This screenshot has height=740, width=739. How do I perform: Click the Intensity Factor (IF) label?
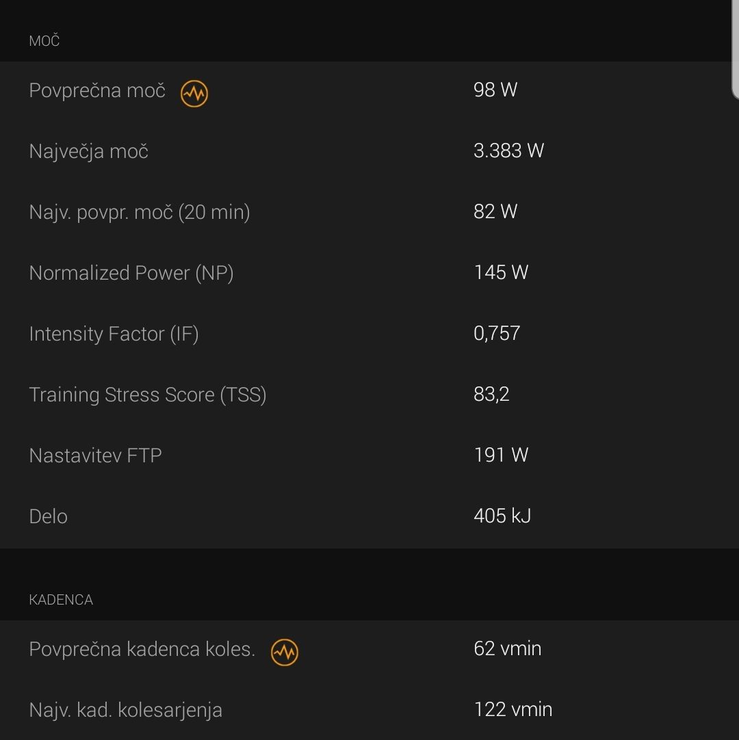[x=114, y=334]
